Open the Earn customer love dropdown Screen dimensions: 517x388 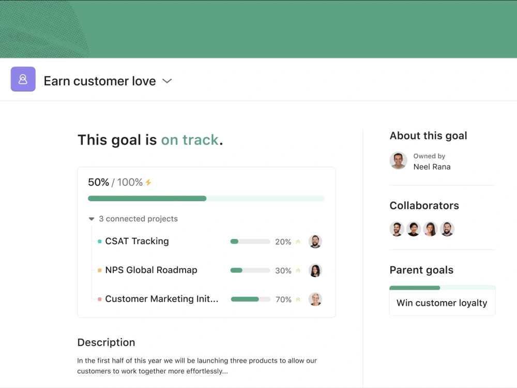click(x=166, y=81)
